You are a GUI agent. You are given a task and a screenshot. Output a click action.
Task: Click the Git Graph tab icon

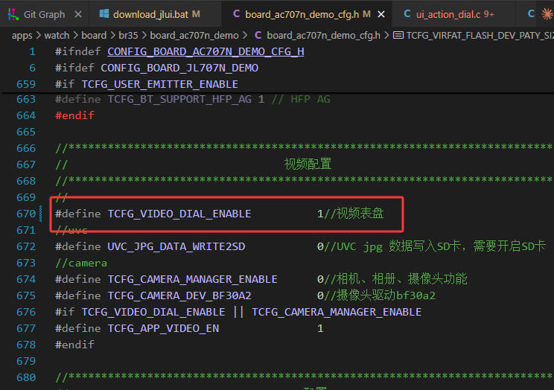coord(13,14)
